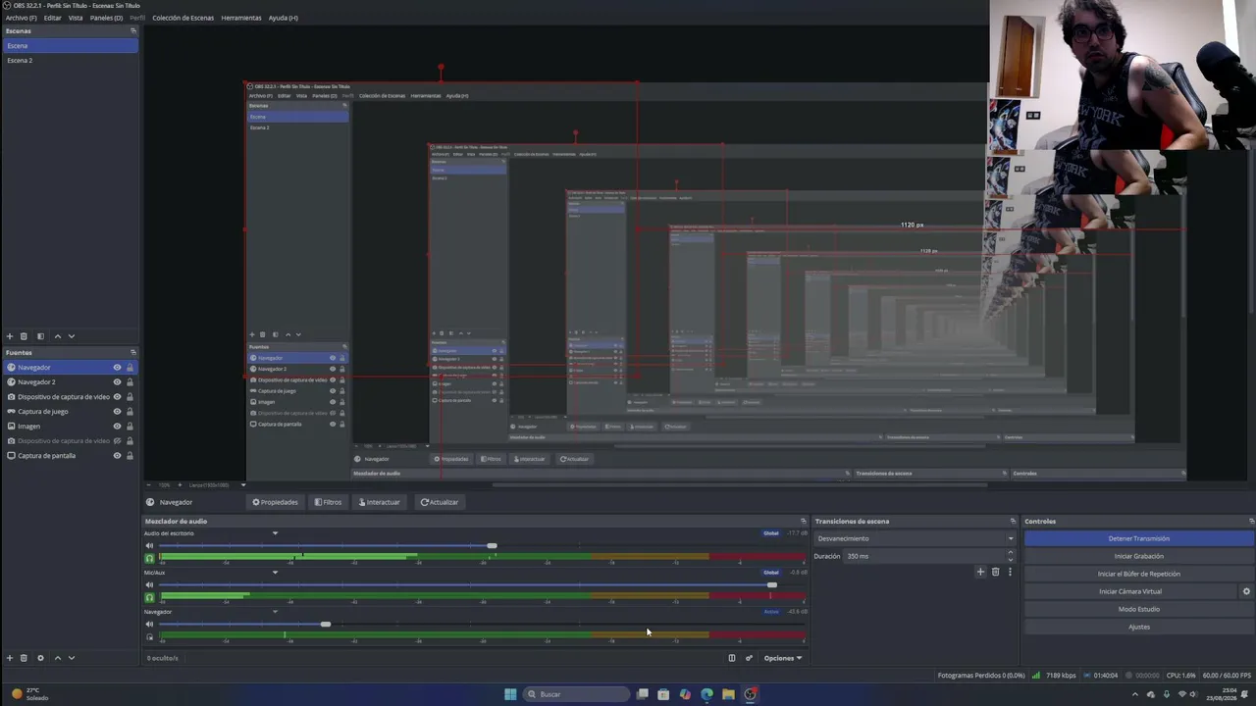Lock the Imagen source

click(130, 427)
